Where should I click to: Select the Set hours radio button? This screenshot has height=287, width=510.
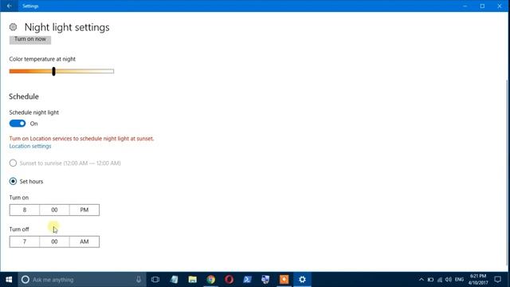[x=13, y=181]
